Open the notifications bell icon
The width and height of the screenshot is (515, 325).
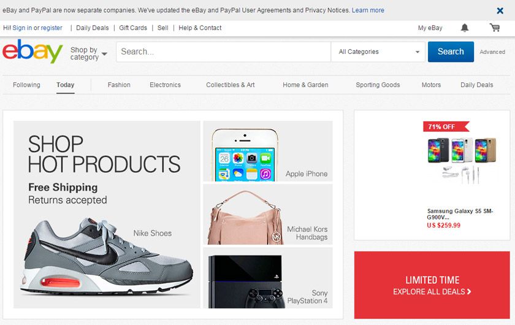tap(465, 28)
